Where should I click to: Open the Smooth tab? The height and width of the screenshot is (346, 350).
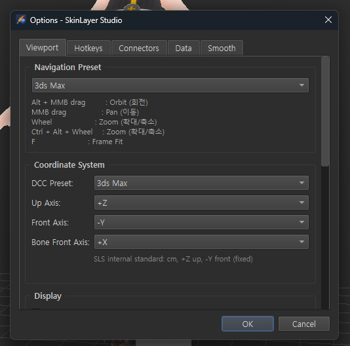point(222,48)
